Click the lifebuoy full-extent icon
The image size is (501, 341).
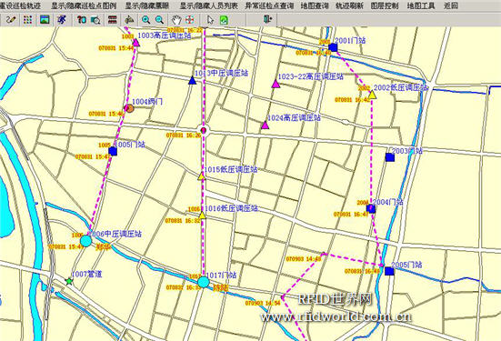(x=189, y=20)
